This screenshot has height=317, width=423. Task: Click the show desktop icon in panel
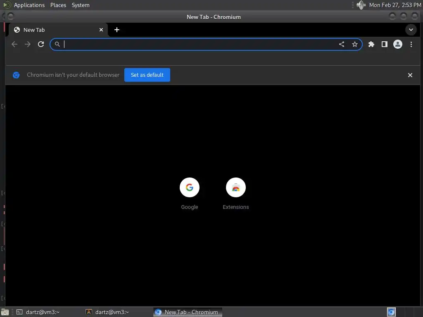point(5,312)
